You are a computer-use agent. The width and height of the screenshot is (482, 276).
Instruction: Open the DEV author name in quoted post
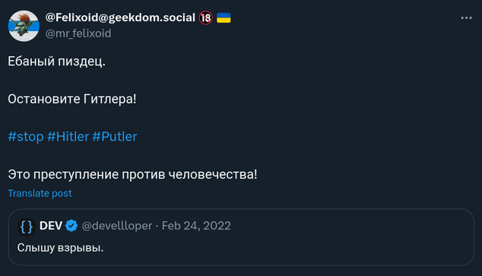tap(51, 226)
